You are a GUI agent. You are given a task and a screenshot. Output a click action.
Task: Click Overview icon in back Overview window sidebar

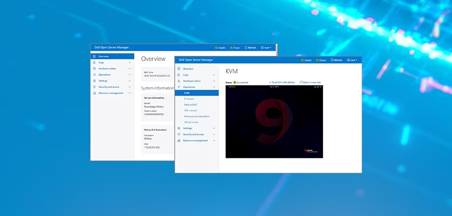point(94,56)
